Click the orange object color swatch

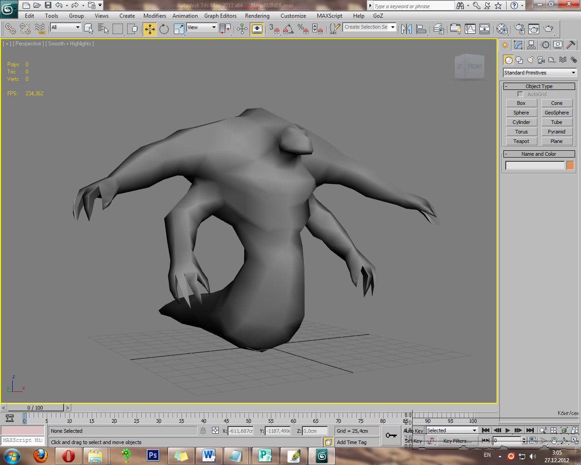click(x=570, y=166)
